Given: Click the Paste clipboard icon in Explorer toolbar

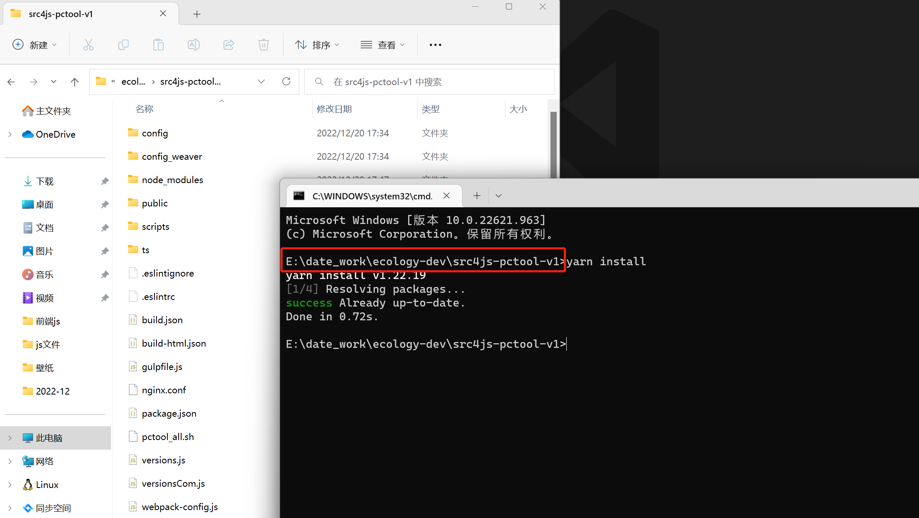Looking at the screenshot, I should tap(159, 45).
